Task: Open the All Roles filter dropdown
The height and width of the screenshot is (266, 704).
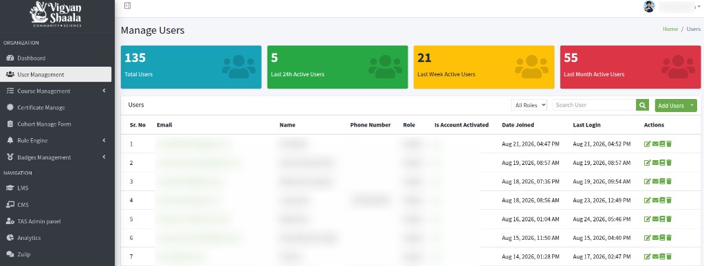Action: click(x=529, y=105)
